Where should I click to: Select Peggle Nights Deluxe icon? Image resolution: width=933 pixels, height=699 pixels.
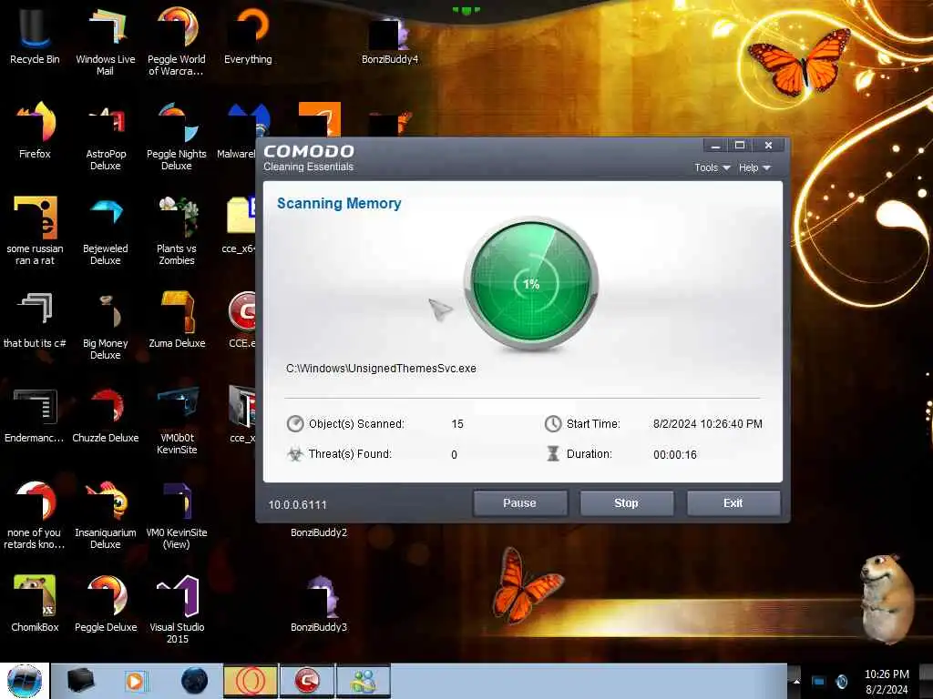[176, 136]
